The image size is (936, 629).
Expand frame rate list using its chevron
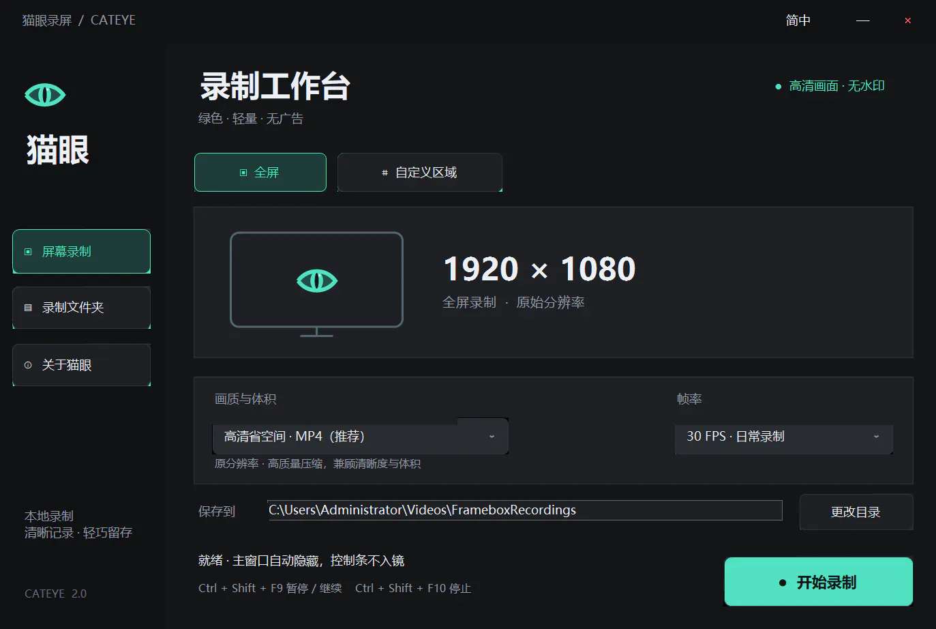click(876, 437)
